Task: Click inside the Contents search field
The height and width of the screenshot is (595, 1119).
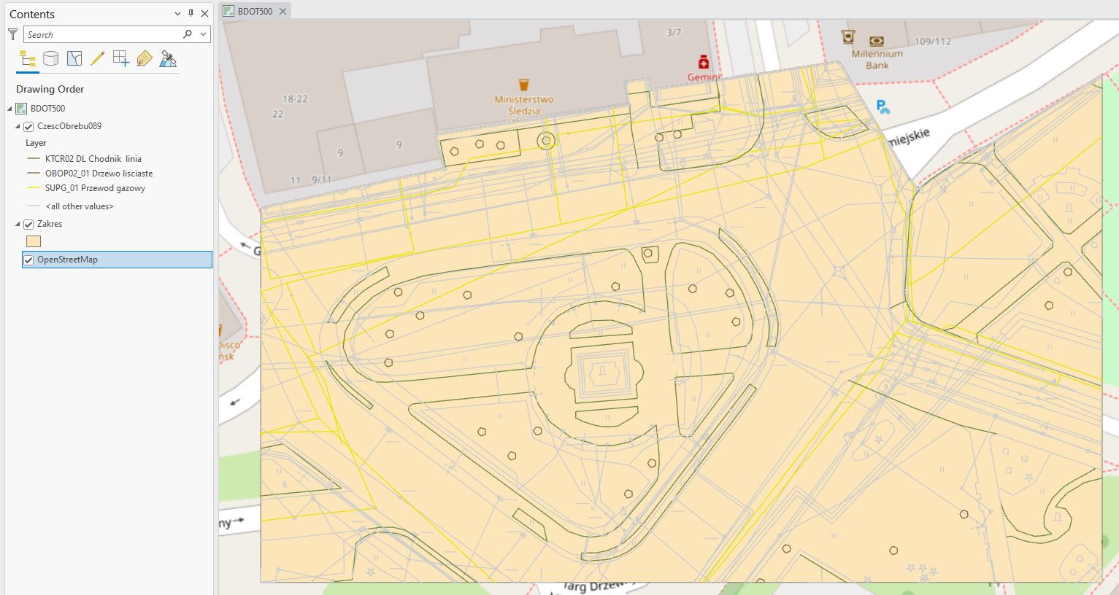Action: (x=102, y=34)
